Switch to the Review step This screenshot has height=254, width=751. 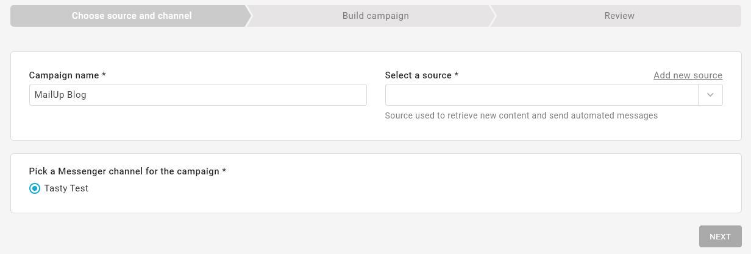point(619,16)
